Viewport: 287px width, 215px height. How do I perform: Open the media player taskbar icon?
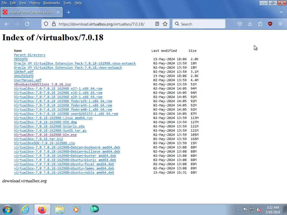(76, 209)
